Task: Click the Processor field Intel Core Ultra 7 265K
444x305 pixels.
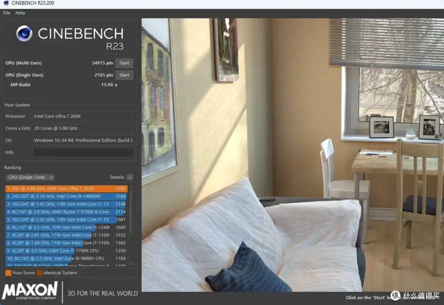Action: point(83,116)
